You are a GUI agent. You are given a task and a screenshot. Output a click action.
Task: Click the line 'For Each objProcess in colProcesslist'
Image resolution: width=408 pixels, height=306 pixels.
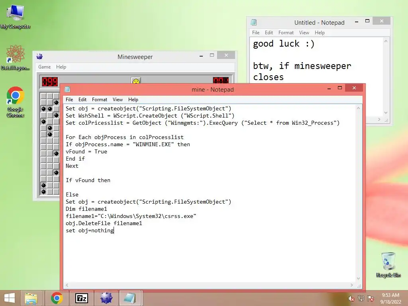[125, 137]
